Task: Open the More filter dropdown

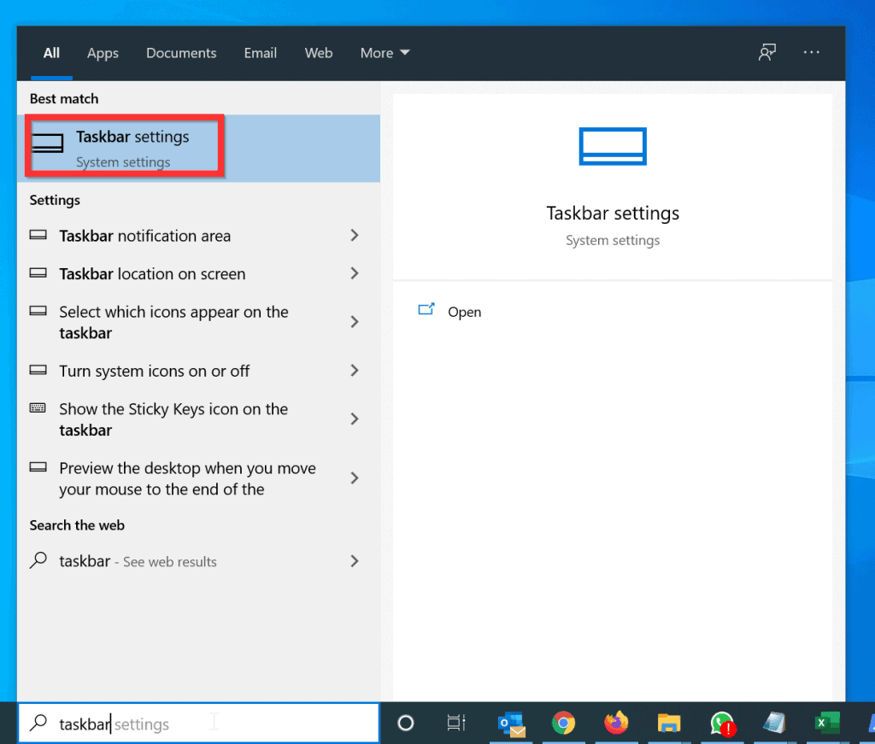Action: pos(384,52)
